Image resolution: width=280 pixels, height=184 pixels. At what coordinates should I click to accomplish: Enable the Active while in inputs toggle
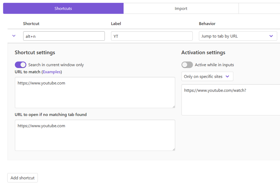click(187, 65)
